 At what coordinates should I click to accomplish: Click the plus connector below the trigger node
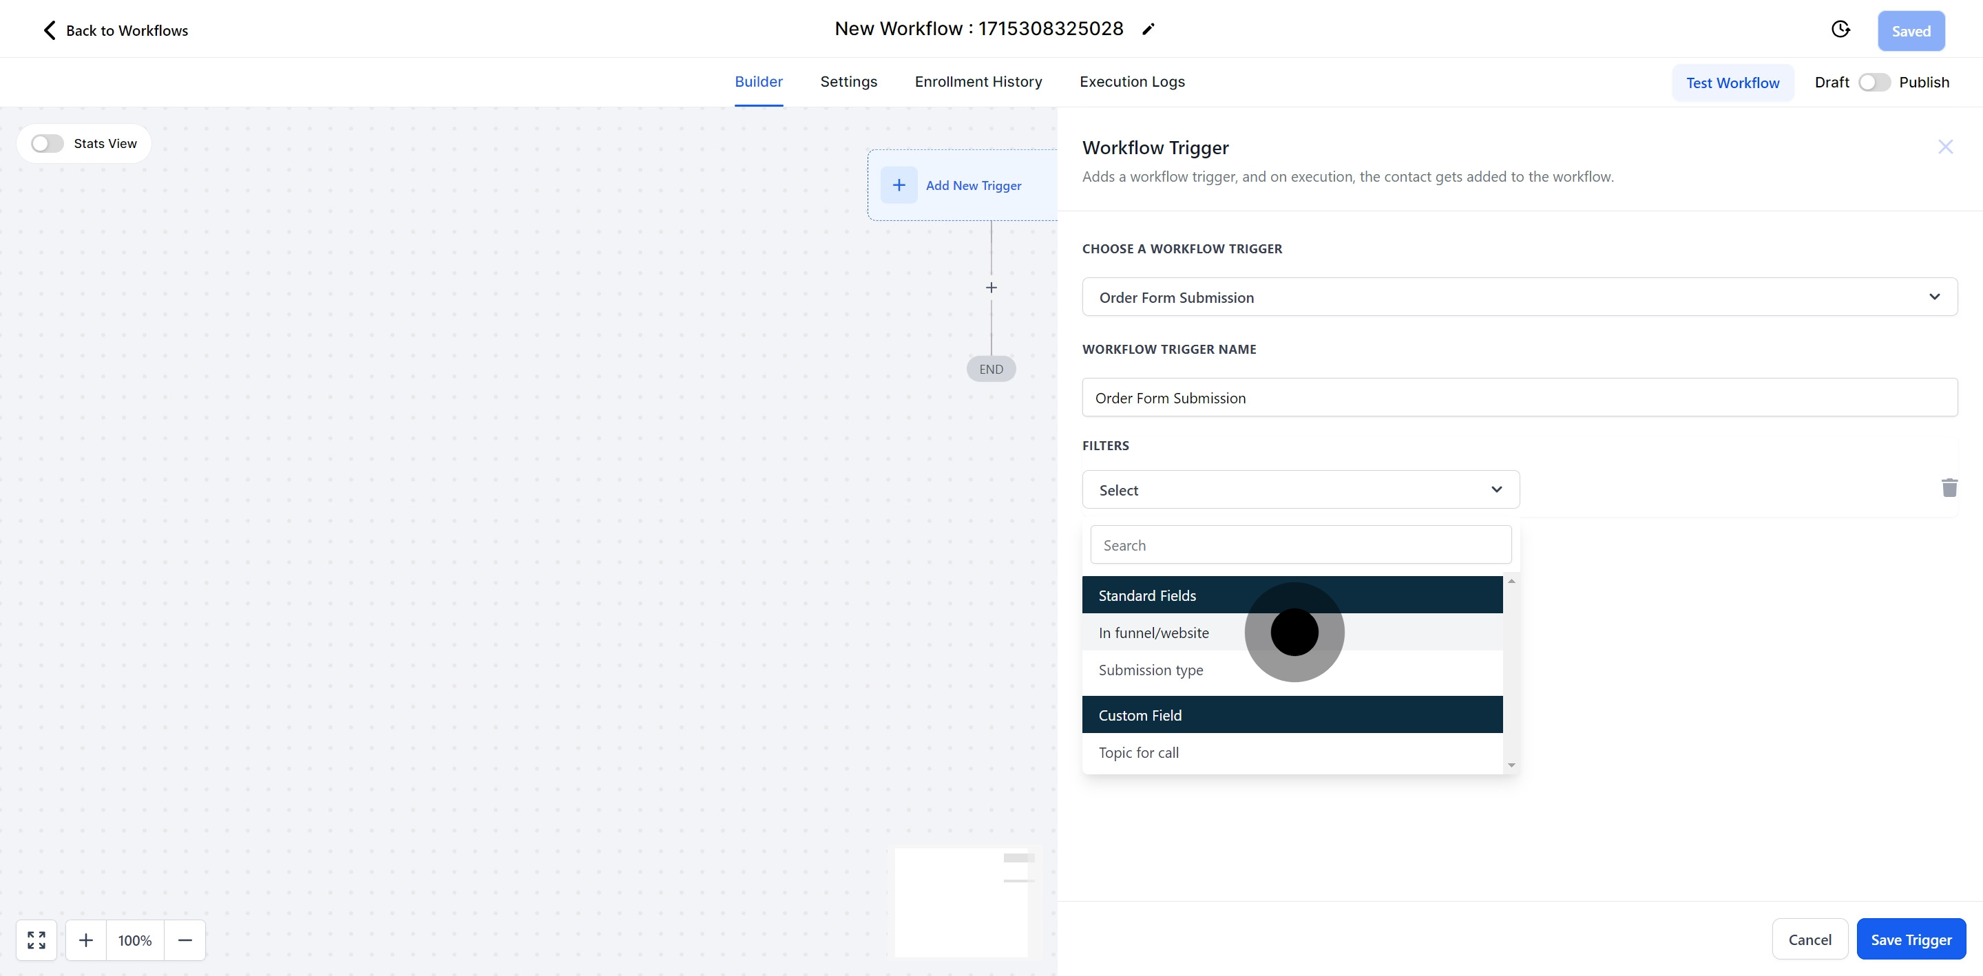click(991, 287)
